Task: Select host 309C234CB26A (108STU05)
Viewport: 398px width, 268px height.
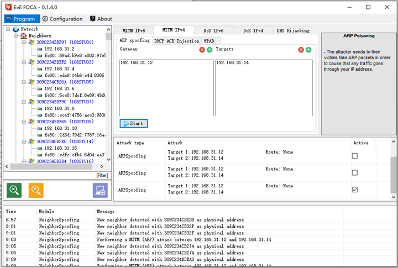Action: (65, 82)
